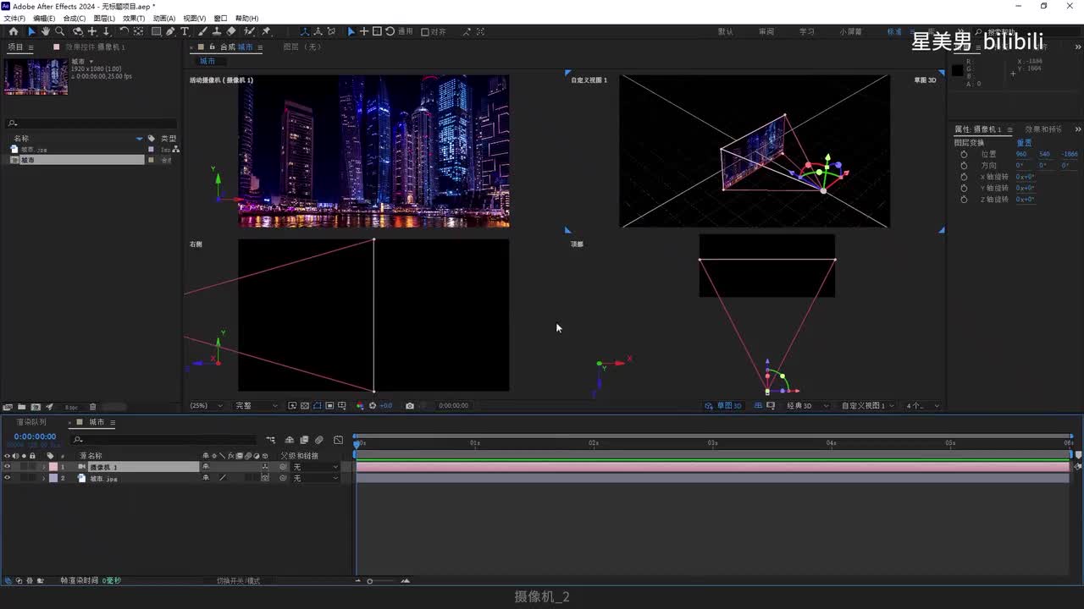Viewport: 1084px width, 609px height.
Task: Open the 25% magnification dropdown
Action: tap(207, 406)
